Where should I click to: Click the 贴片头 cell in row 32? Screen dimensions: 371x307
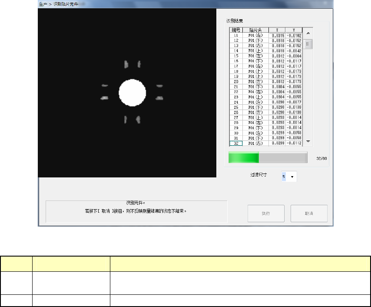click(x=255, y=143)
